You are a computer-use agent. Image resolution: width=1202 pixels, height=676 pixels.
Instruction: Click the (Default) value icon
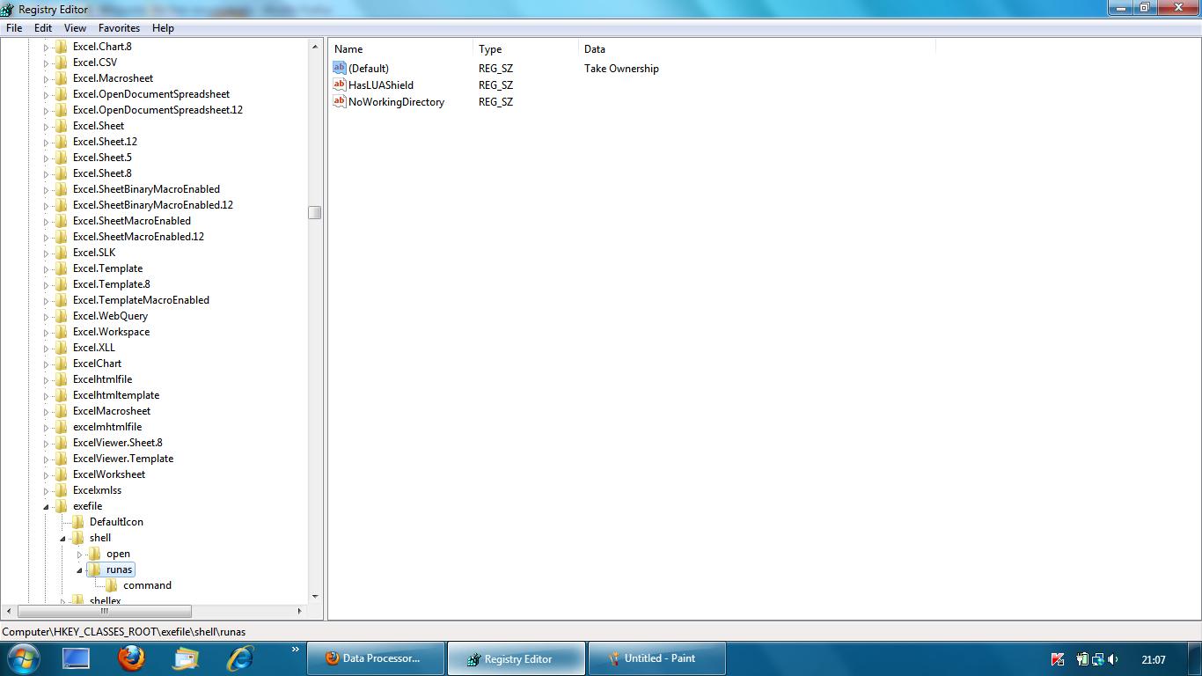point(340,68)
